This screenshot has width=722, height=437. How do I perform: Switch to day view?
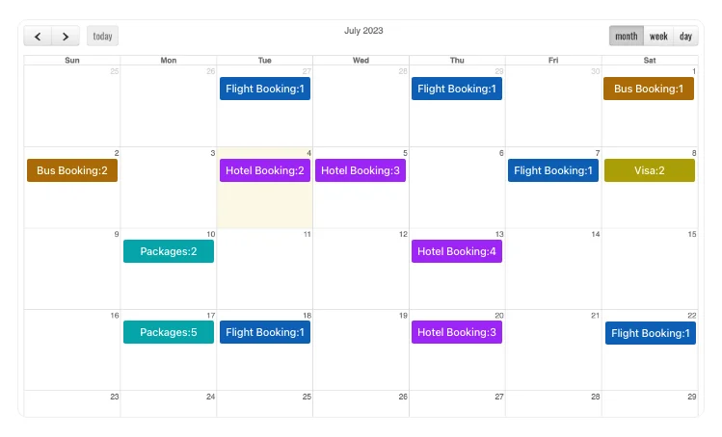[x=685, y=37]
